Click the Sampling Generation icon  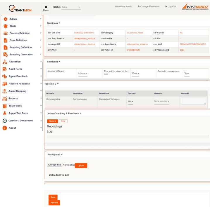point(6,55)
